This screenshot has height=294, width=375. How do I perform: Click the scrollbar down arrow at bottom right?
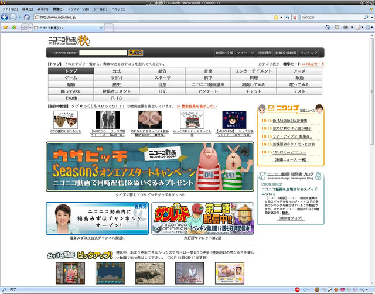coord(372,283)
